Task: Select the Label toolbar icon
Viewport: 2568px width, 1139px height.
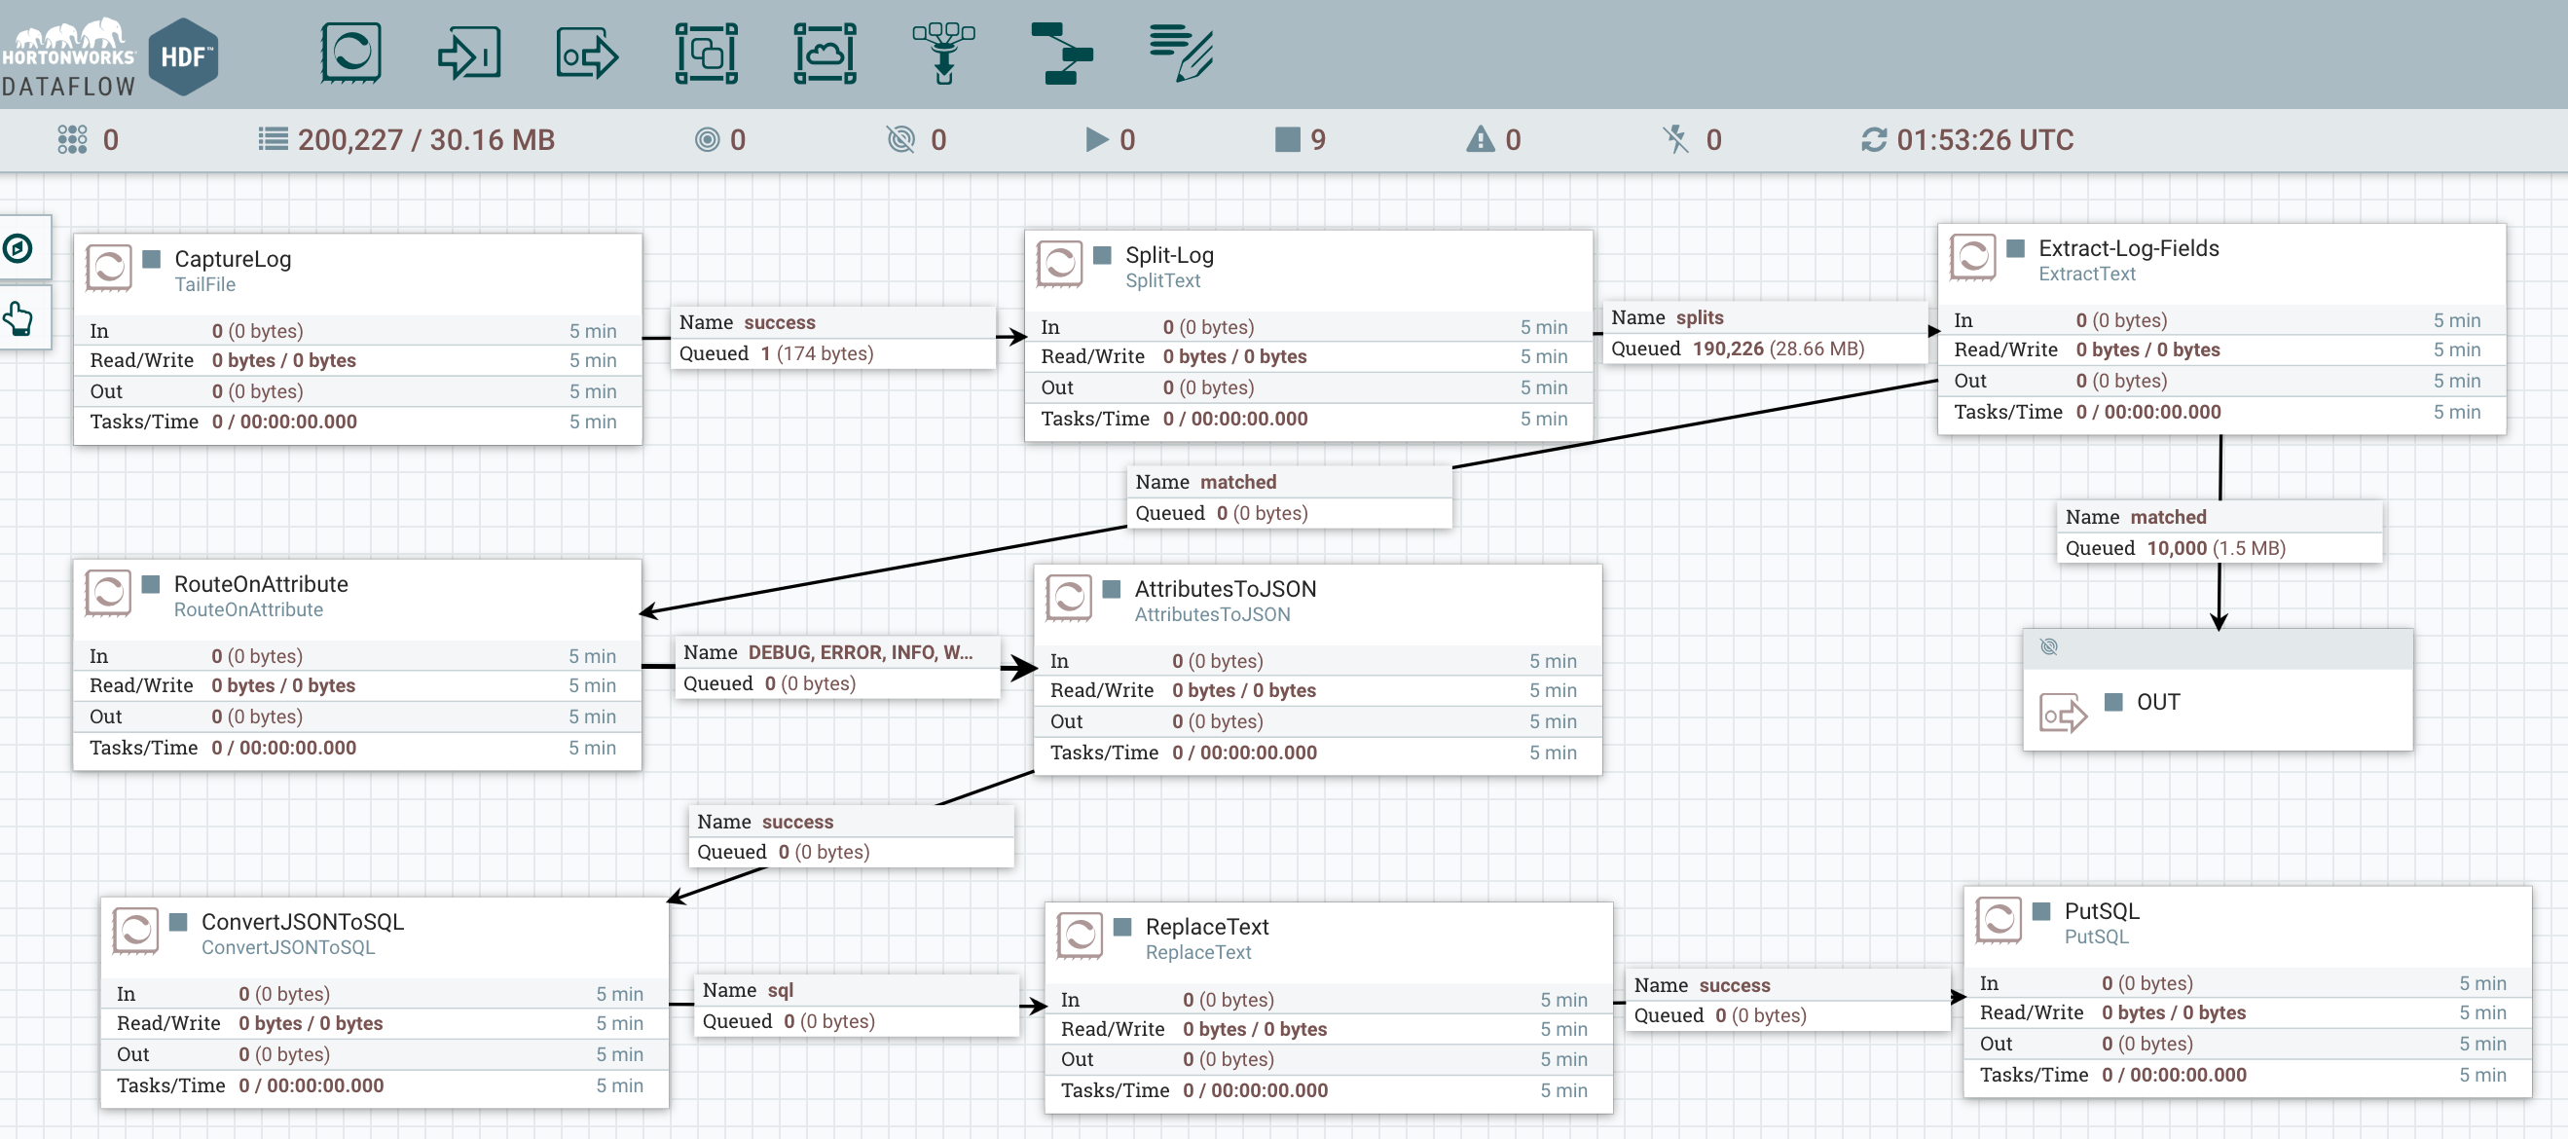Action: [x=1180, y=53]
